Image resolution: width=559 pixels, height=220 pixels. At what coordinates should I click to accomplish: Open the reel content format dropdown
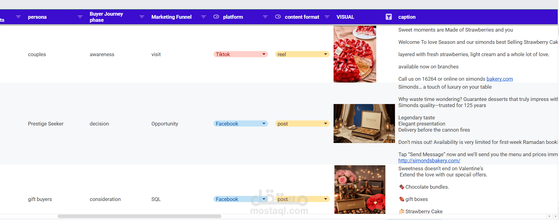[326, 54]
